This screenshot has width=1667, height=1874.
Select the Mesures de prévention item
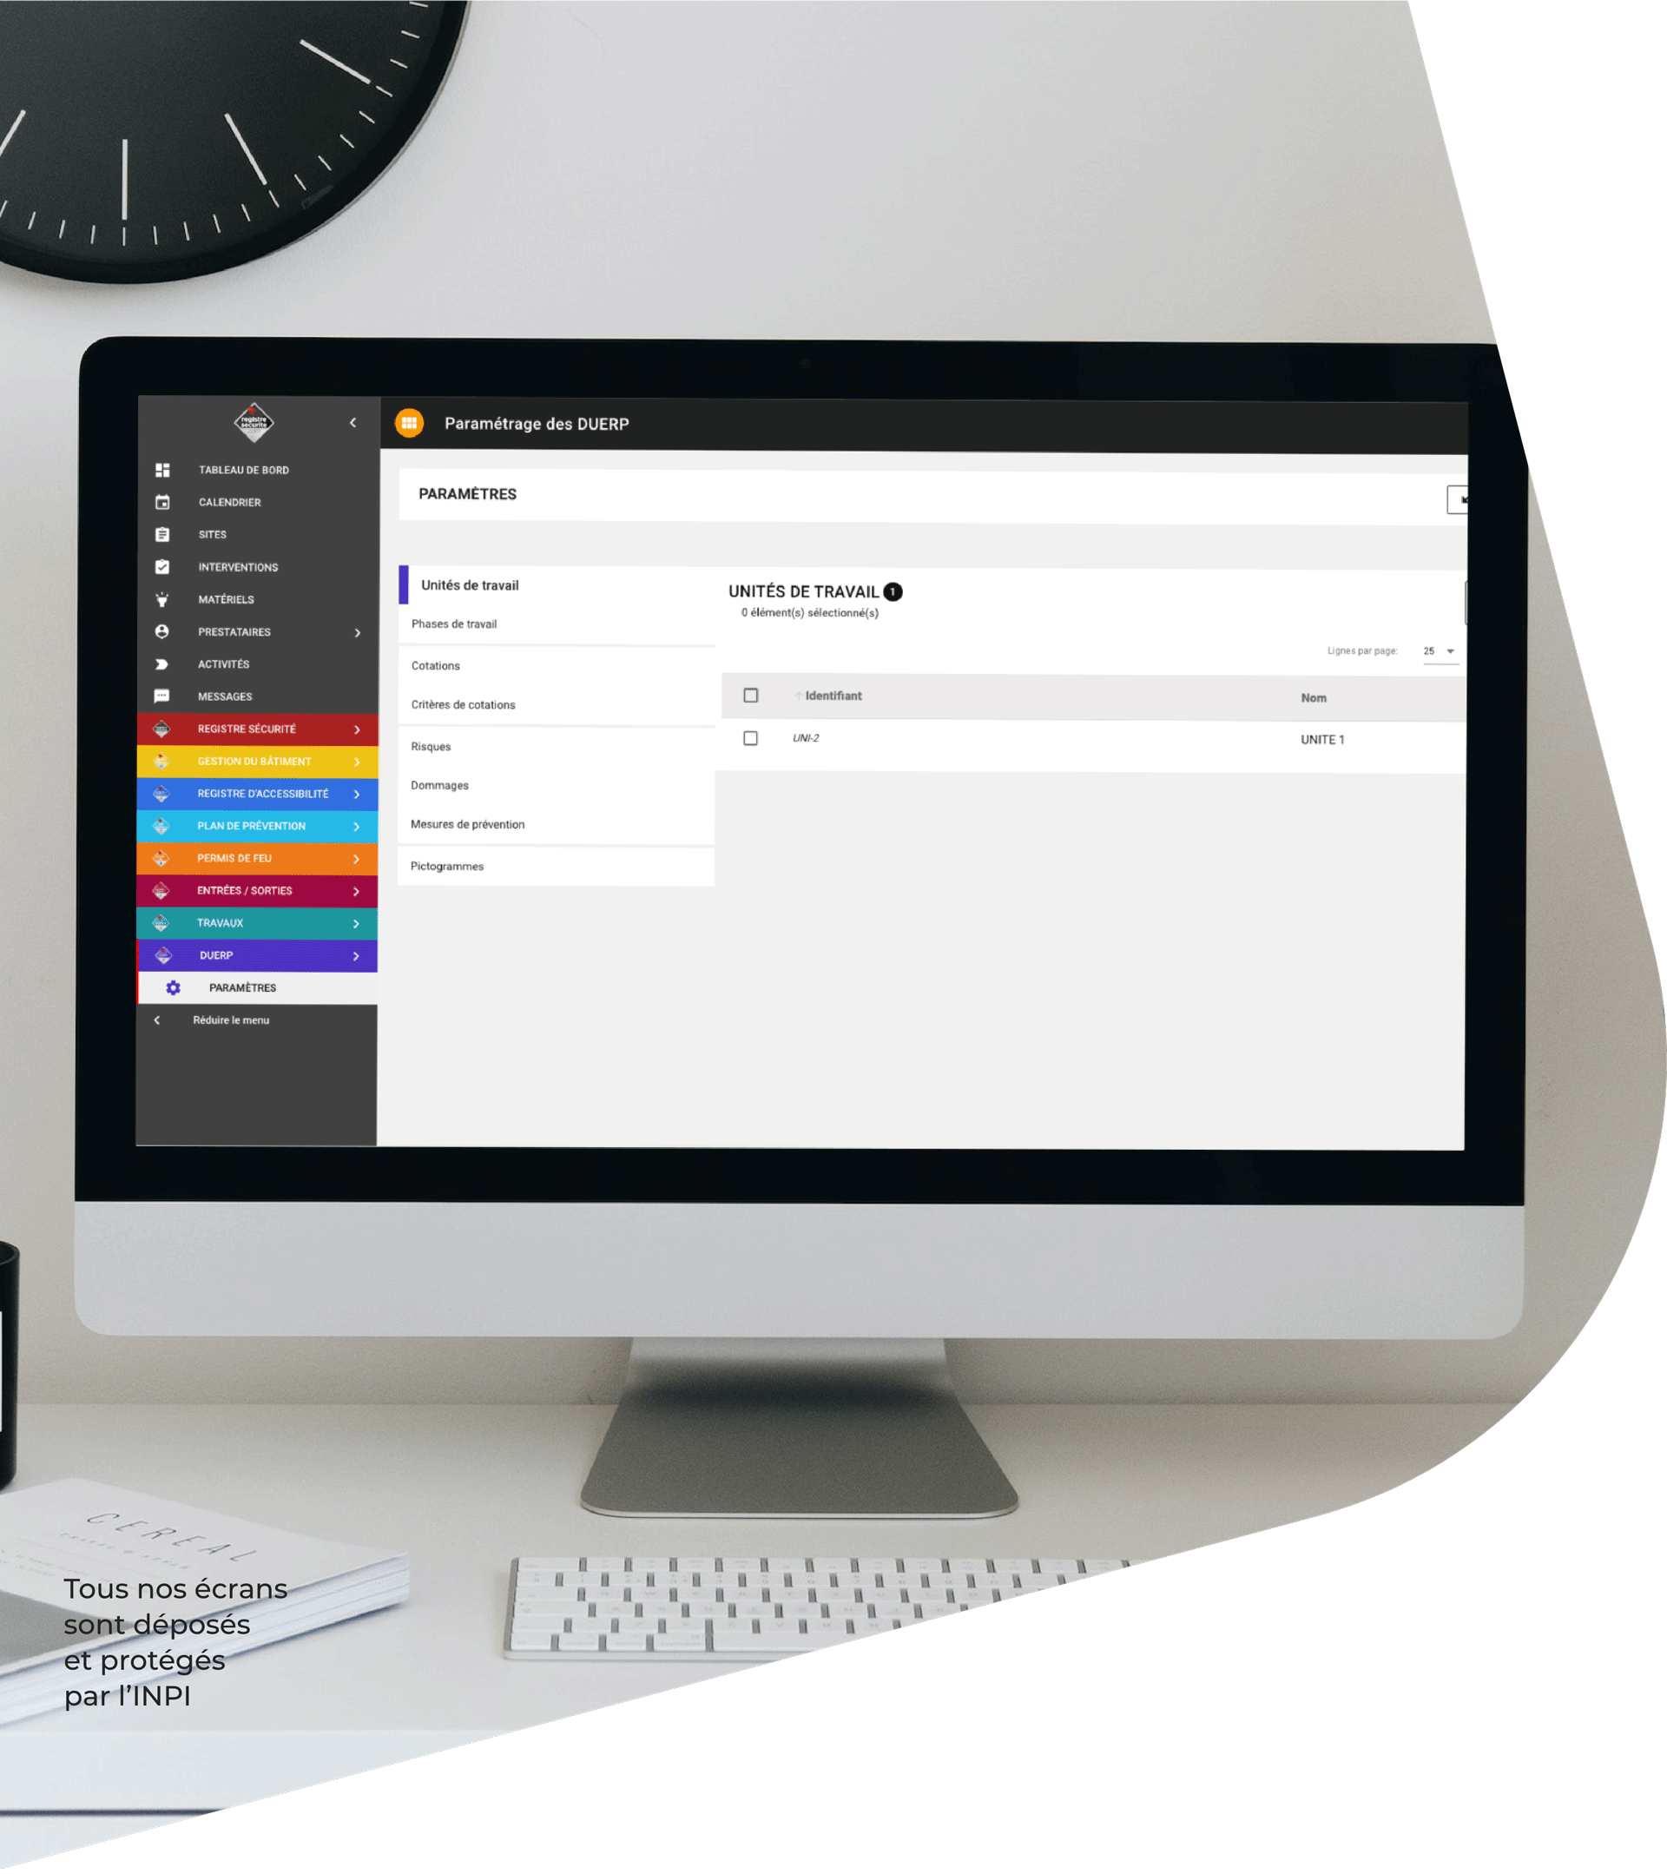pyautogui.click(x=466, y=824)
